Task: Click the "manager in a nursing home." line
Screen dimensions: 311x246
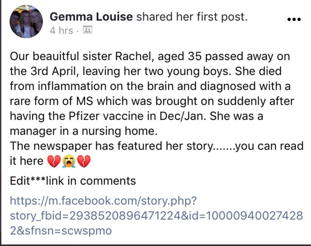Action: click(84, 131)
